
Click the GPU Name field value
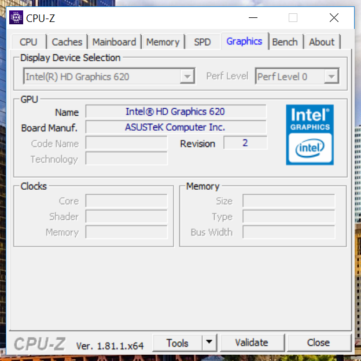(176, 112)
